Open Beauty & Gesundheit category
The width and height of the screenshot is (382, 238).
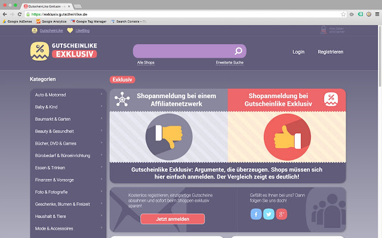pyautogui.click(x=54, y=131)
